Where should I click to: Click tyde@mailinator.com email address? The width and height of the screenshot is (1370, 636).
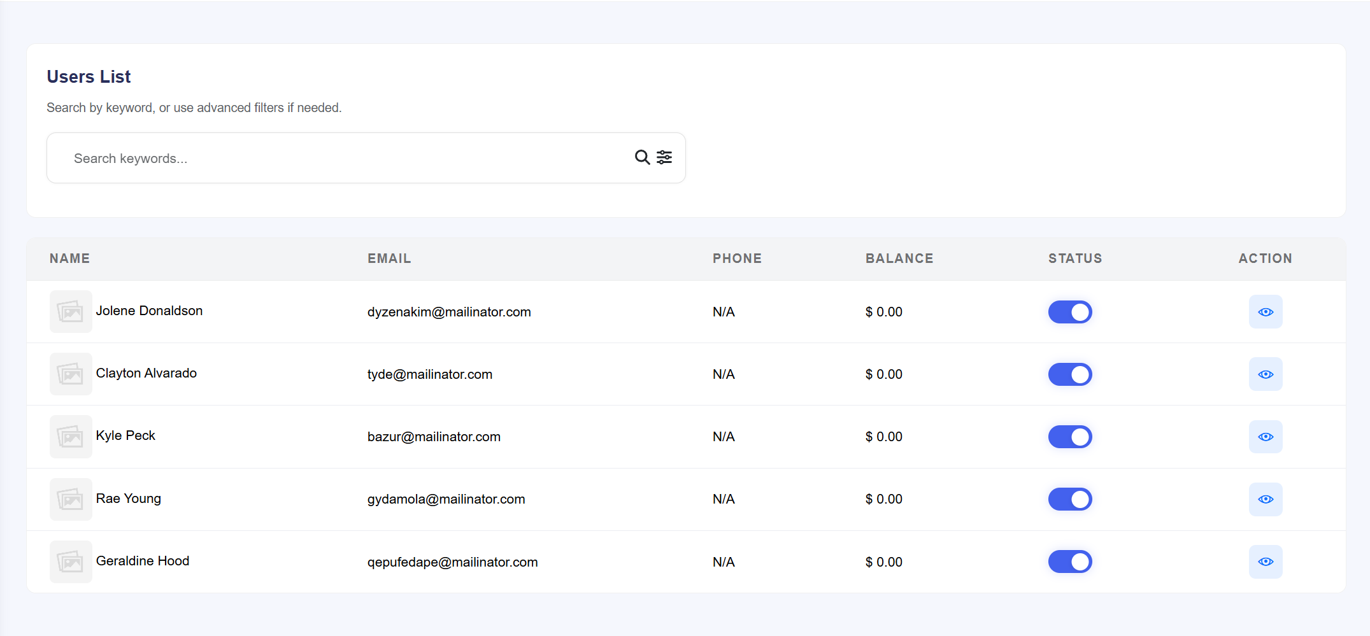click(430, 374)
